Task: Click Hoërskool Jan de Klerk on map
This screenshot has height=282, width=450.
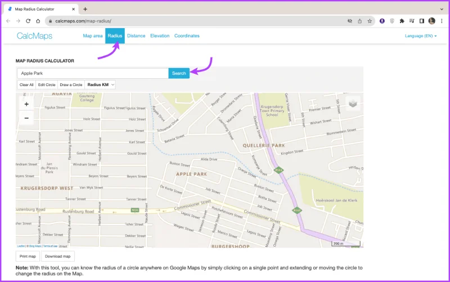Action: (x=336, y=200)
